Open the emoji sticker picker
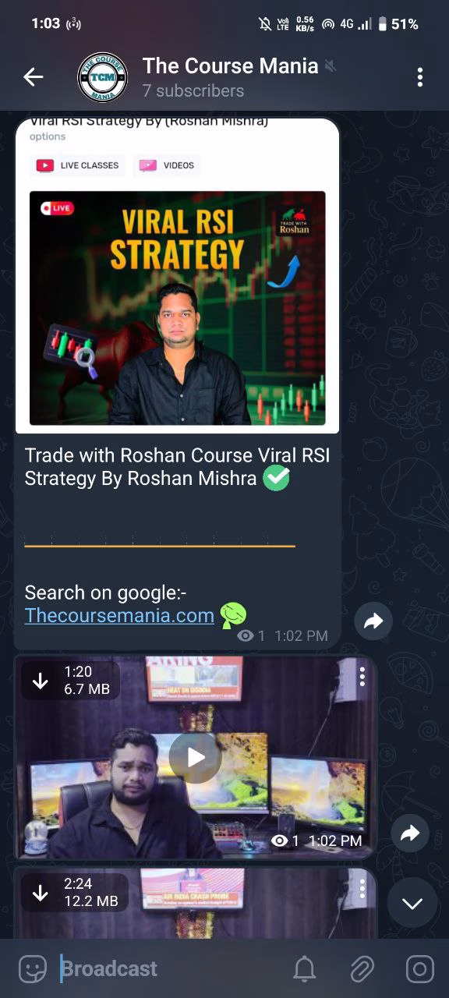This screenshot has height=998, width=449. [x=32, y=969]
